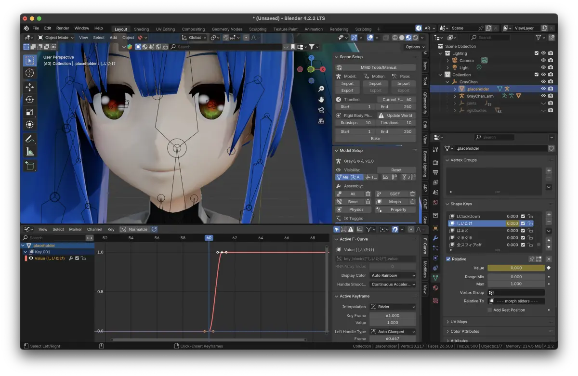Screen dimensions: 578x376
Task: Open the Object Data properties tab
Action: coord(435,278)
